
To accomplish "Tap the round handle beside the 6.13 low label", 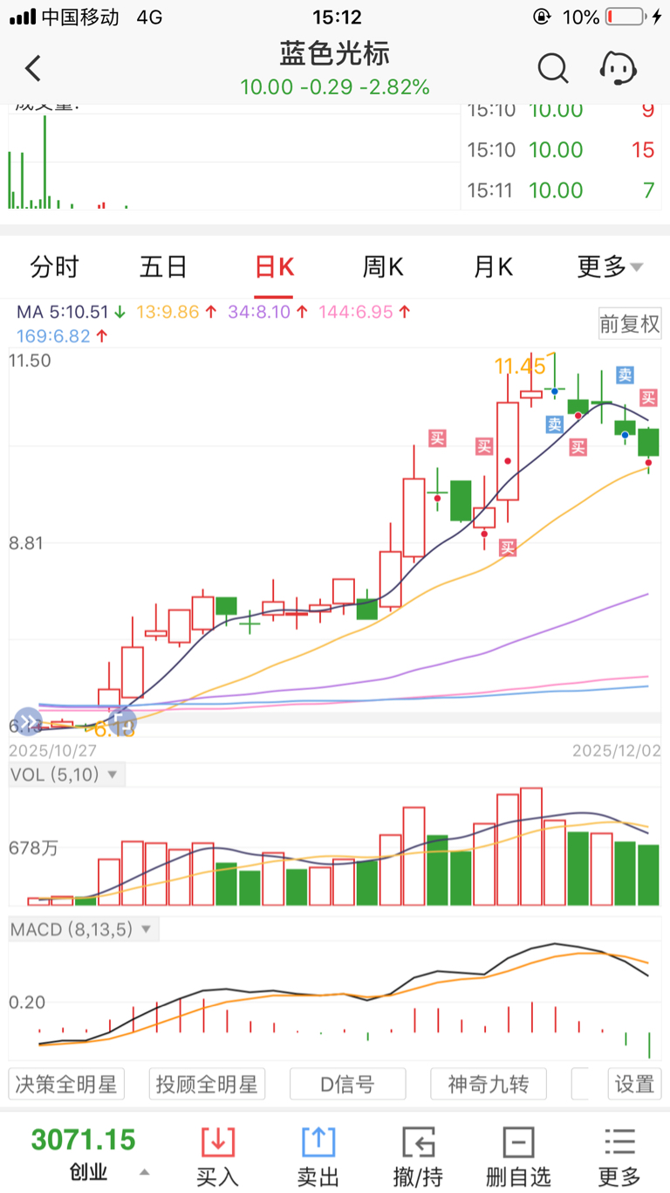I will tap(123, 721).
